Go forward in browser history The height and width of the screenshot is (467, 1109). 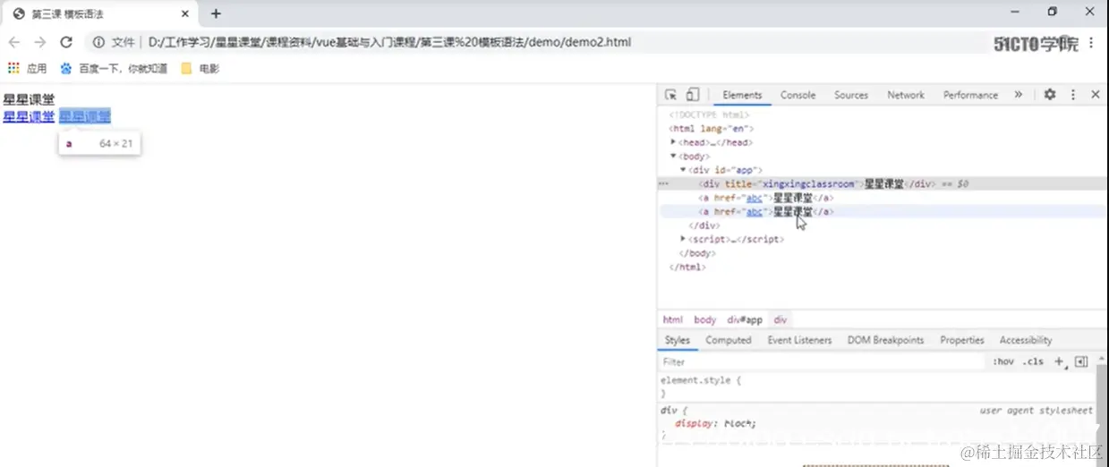coord(39,42)
